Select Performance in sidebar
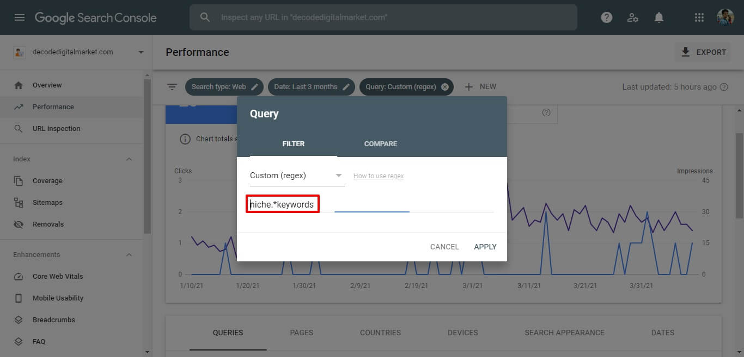The height and width of the screenshot is (357, 744). [53, 107]
